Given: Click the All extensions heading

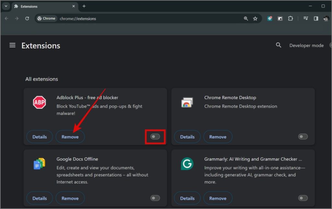Looking at the screenshot, I should pyautogui.click(x=42, y=79).
